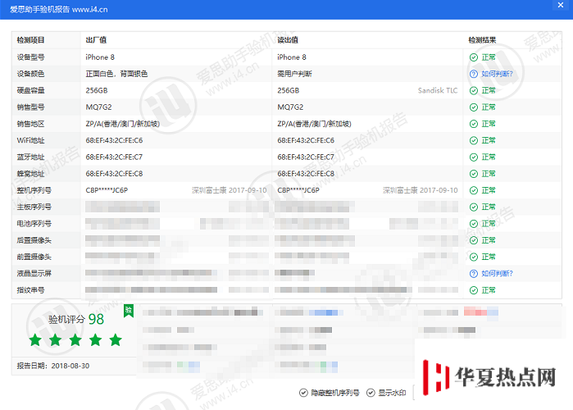
Task: Click the 出厂值 column header
Action: pyautogui.click(x=96, y=40)
